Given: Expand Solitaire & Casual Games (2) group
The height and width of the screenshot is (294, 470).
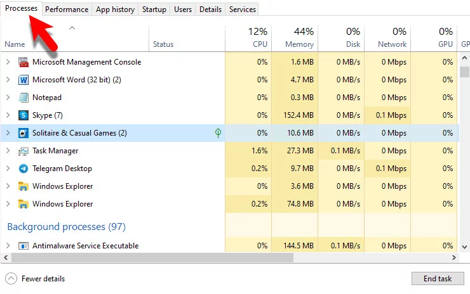Looking at the screenshot, I should tap(8, 133).
